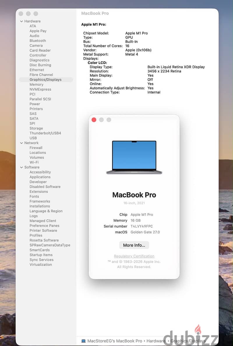Select Frameworks under Software
The width and height of the screenshot is (233, 346).
tap(40, 201)
